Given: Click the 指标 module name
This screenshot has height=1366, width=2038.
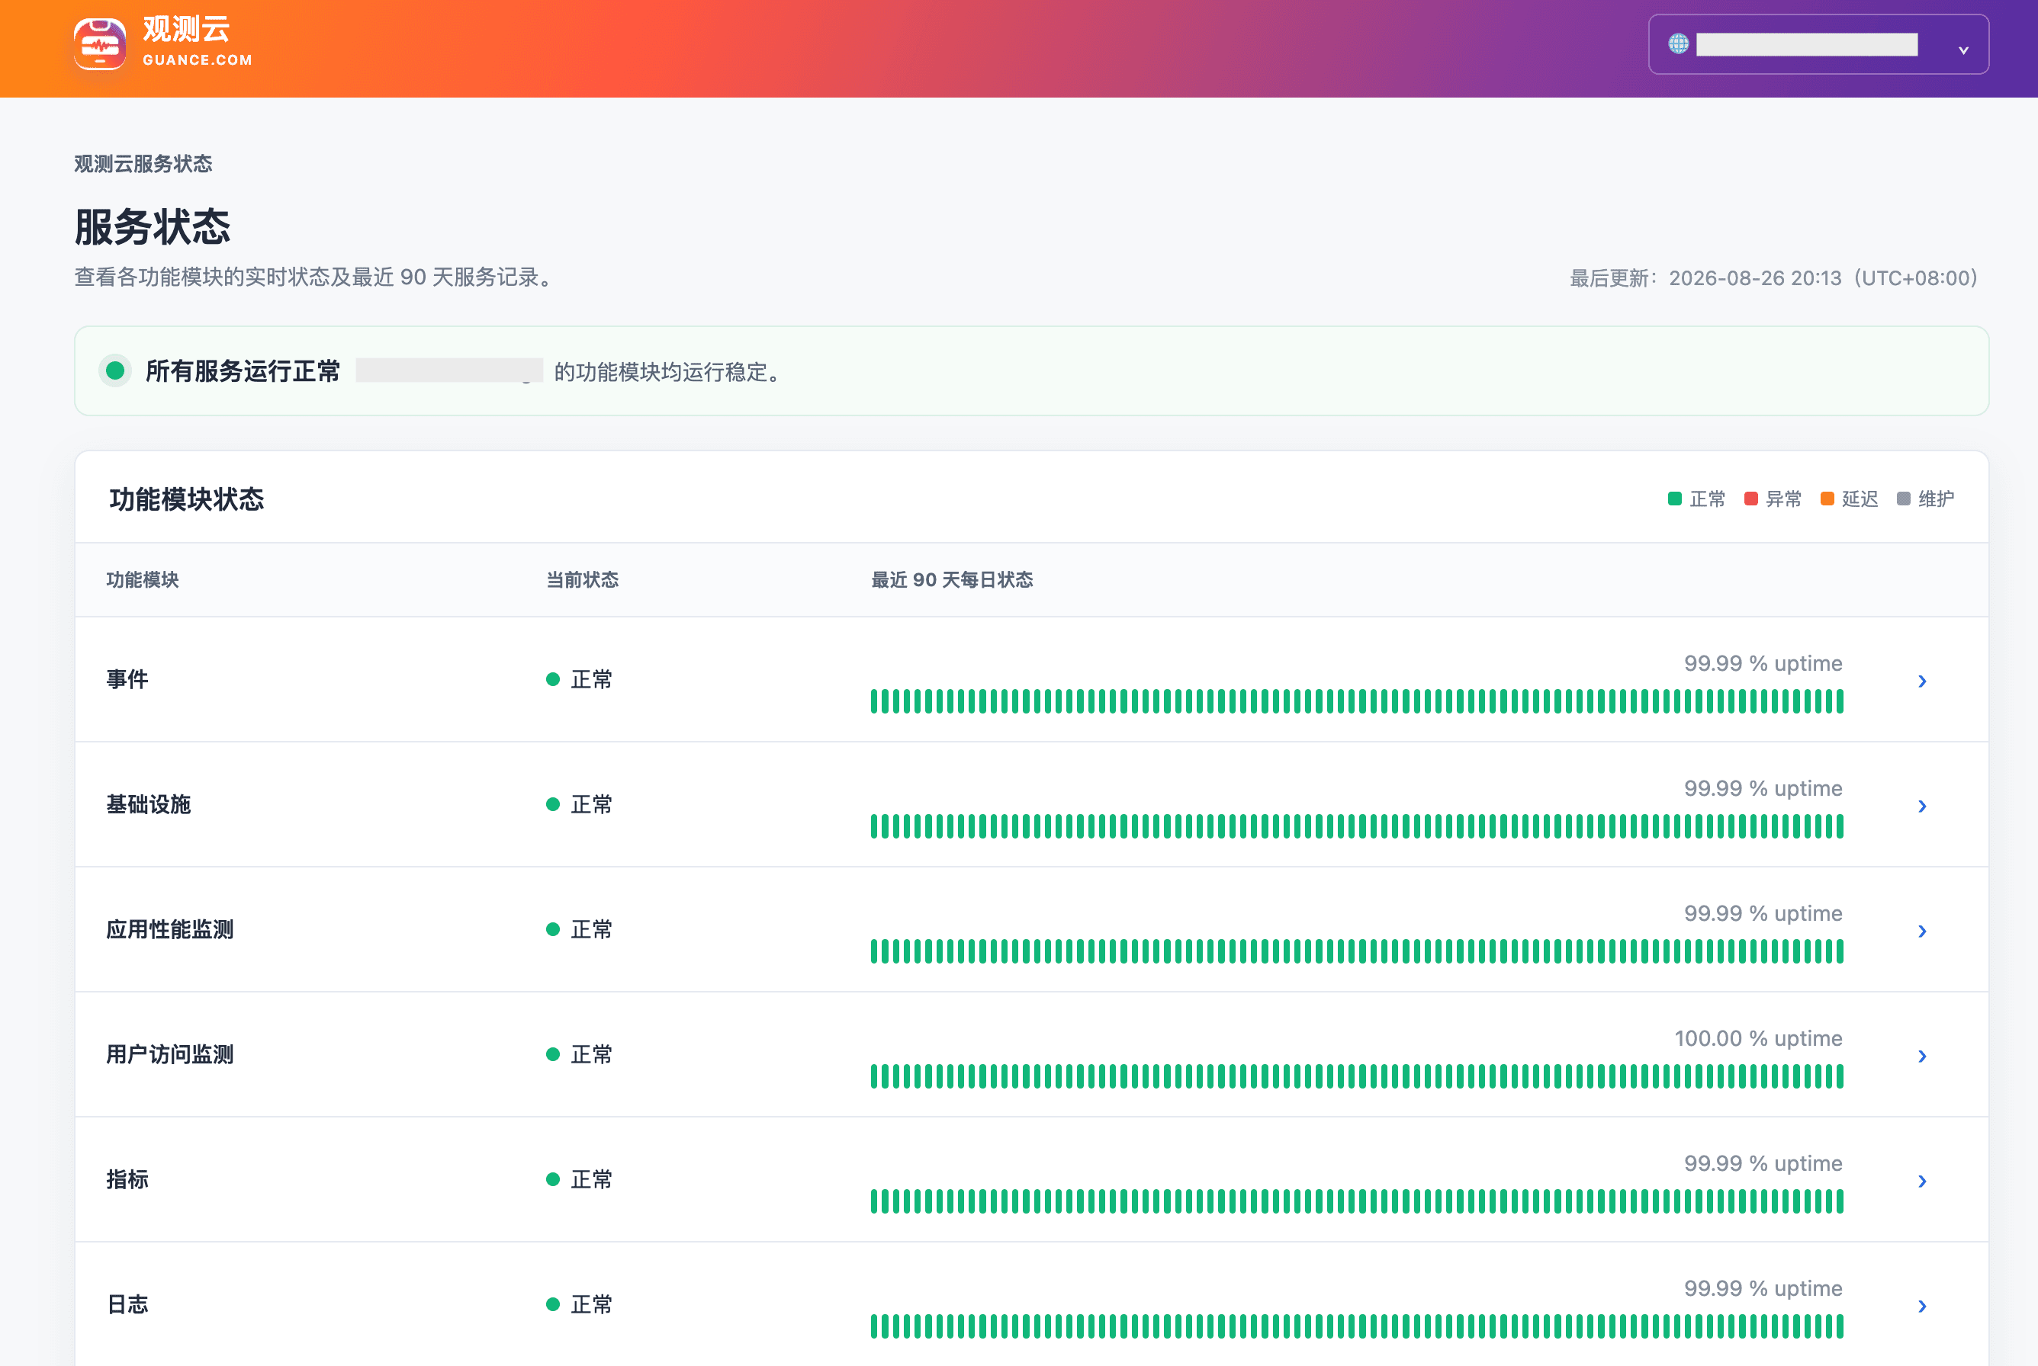Looking at the screenshot, I should (x=127, y=1179).
